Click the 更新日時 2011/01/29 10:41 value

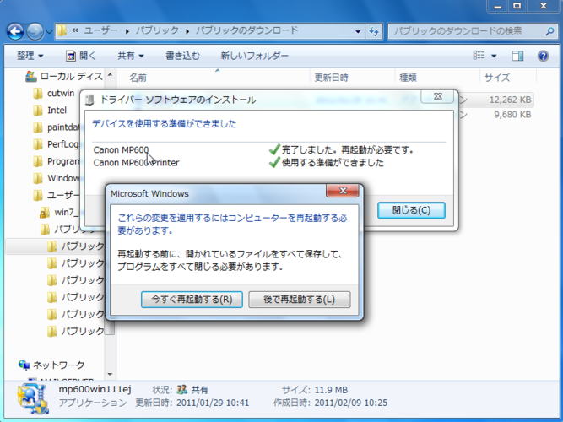click(x=213, y=403)
